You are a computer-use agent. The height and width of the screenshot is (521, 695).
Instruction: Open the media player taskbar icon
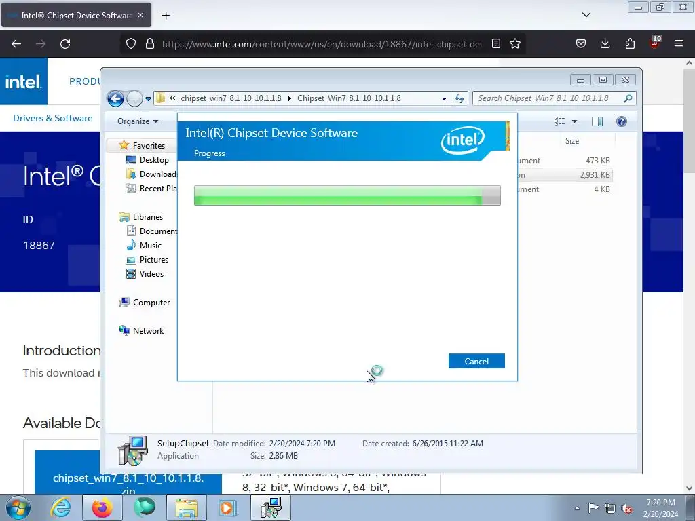(x=228, y=507)
